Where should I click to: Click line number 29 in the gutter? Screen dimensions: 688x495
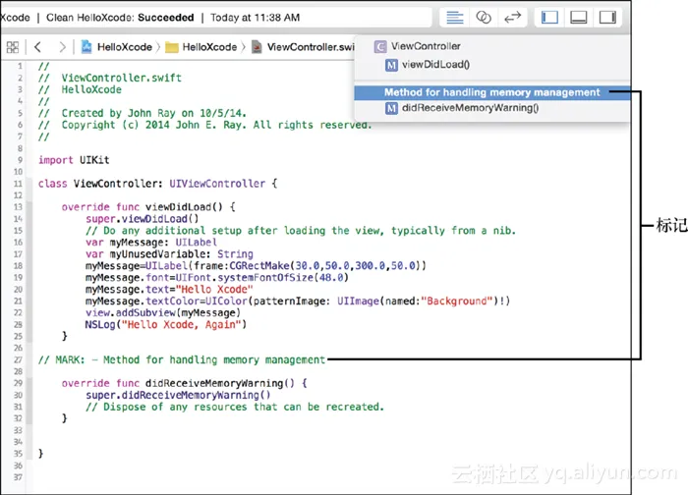coord(18,383)
